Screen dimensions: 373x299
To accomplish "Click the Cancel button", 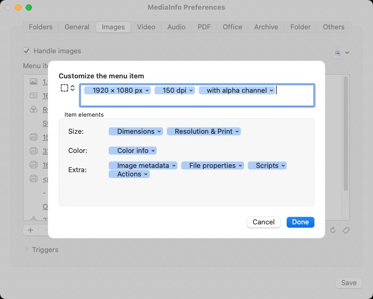I will click(x=264, y=222).
